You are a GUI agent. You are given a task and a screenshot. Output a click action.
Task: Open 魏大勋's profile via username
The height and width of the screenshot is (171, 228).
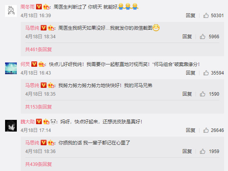click(28, 122)
